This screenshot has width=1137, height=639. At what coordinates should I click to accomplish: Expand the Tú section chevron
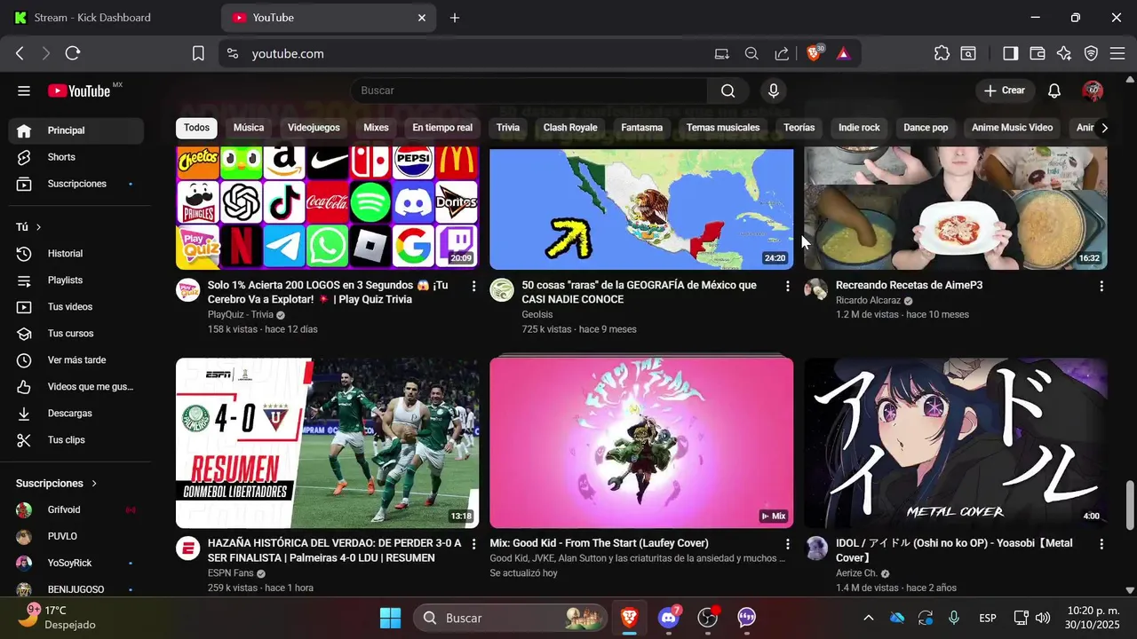pyautogui.click(x=38, y=227)
